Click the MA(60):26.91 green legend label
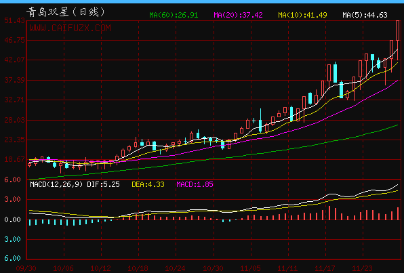This screenshot has height=273, width=404. (x=174, y=15)
